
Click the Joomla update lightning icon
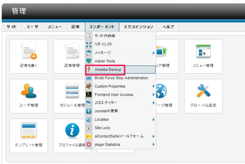point(89,111)
